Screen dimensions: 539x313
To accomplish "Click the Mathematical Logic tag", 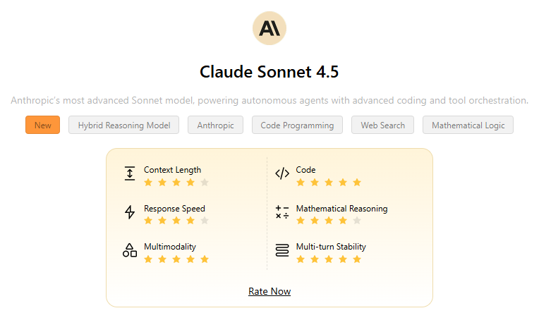I will click(x=468, y=125).
